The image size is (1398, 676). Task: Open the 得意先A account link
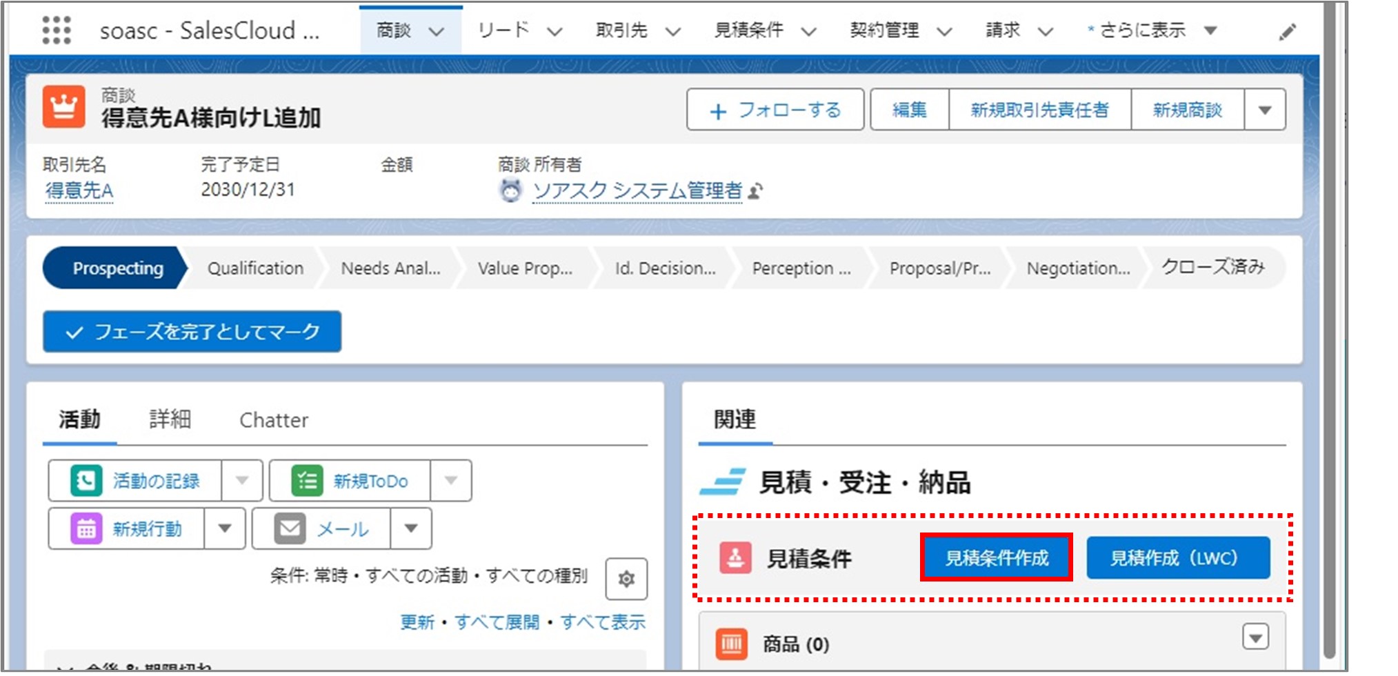79,190
